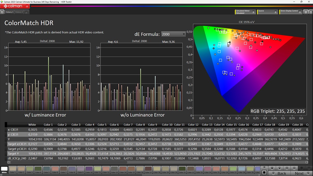The height and width of the screenshot is (176, 313).
Task: Start reading with the play button
Action: pyautogui.click(x=279, y=168)
